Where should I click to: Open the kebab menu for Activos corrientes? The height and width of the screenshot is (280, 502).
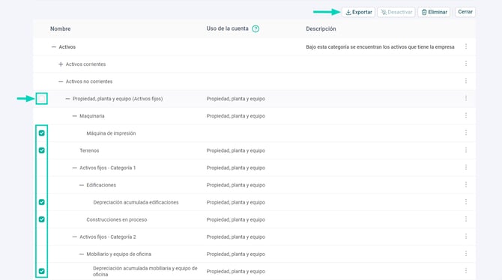[466, 64]
